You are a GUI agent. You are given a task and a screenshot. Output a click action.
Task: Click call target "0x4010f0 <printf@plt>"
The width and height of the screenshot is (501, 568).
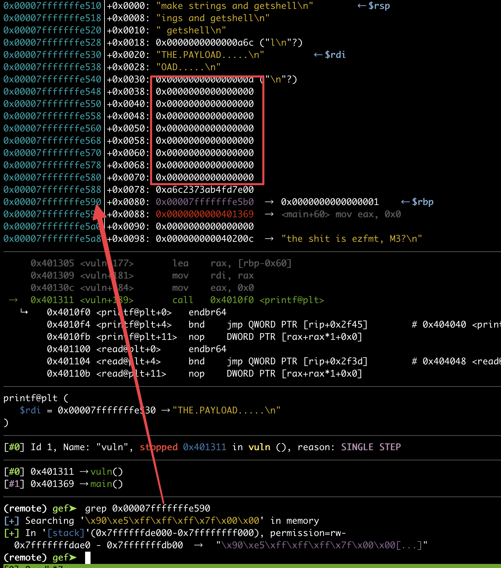click(x=267, y=300)
